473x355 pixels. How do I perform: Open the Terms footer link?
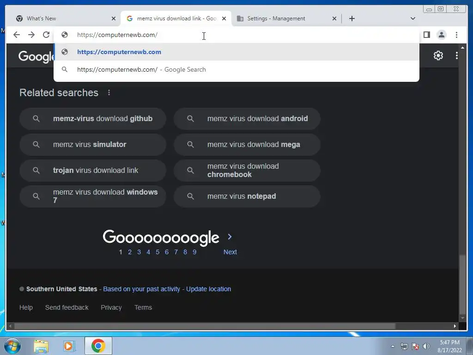143,307
